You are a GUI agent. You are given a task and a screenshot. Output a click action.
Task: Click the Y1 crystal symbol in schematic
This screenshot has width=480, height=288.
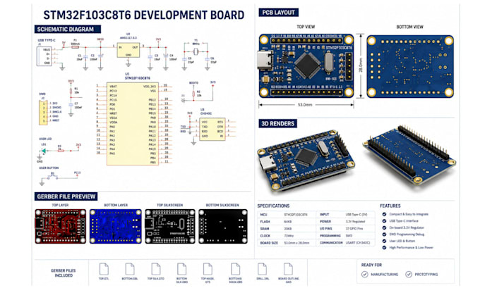[x=196, y=51]
